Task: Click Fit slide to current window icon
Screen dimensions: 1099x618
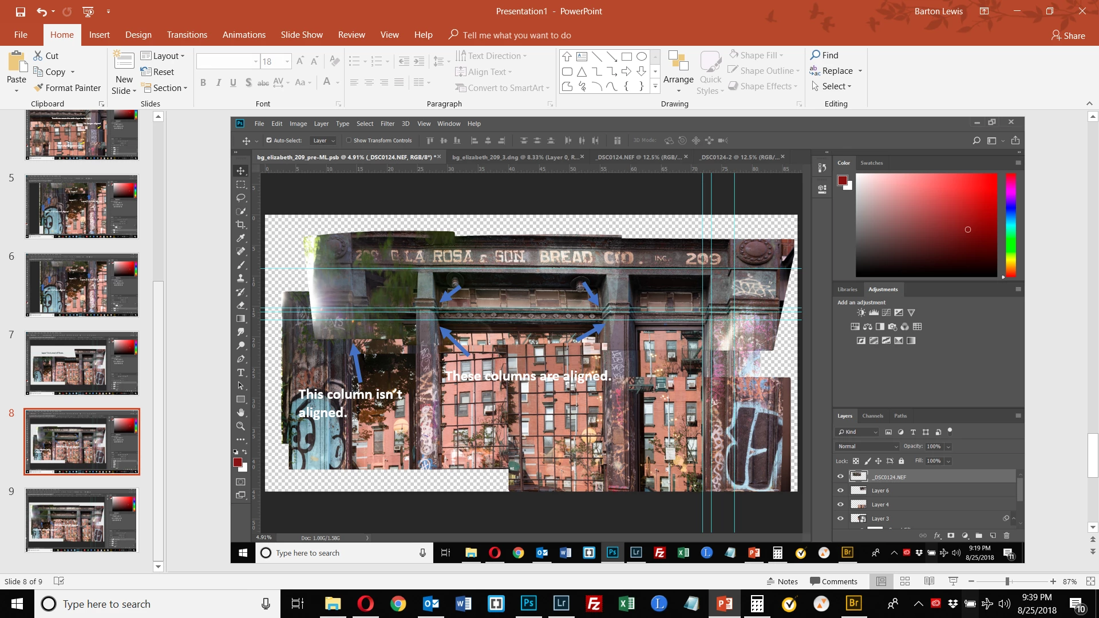Action: (1090, 581)
